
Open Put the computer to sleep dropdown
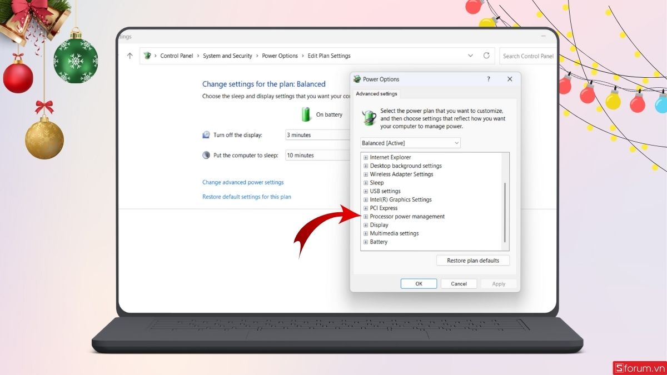click(317, 156)
